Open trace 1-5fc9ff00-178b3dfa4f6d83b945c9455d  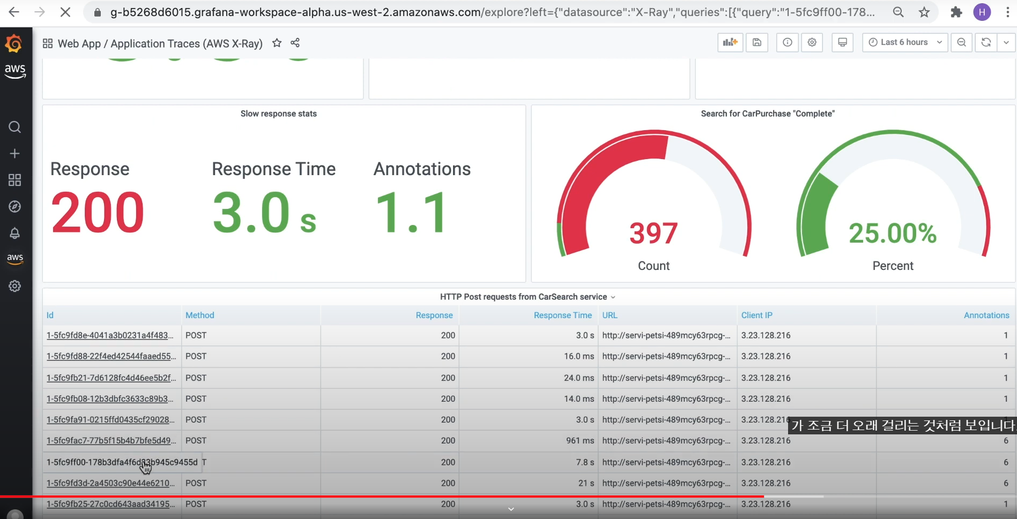(122, 462)
